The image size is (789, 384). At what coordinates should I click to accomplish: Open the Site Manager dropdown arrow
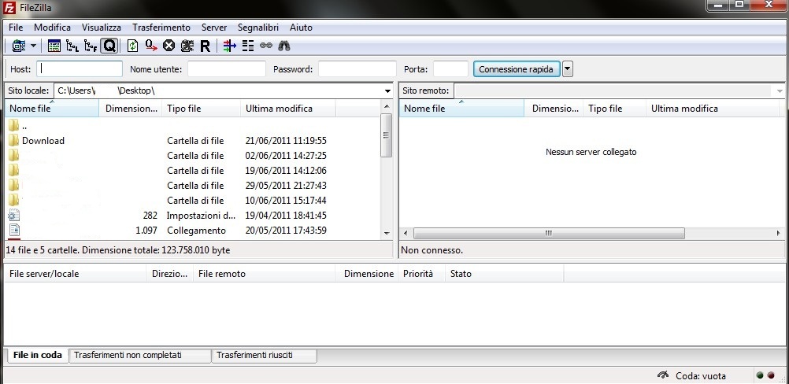coord(33,46)
